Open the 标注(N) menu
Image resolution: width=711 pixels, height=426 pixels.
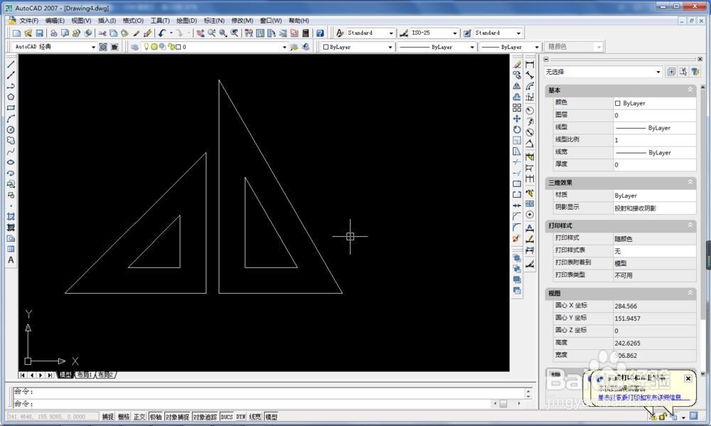214,21
